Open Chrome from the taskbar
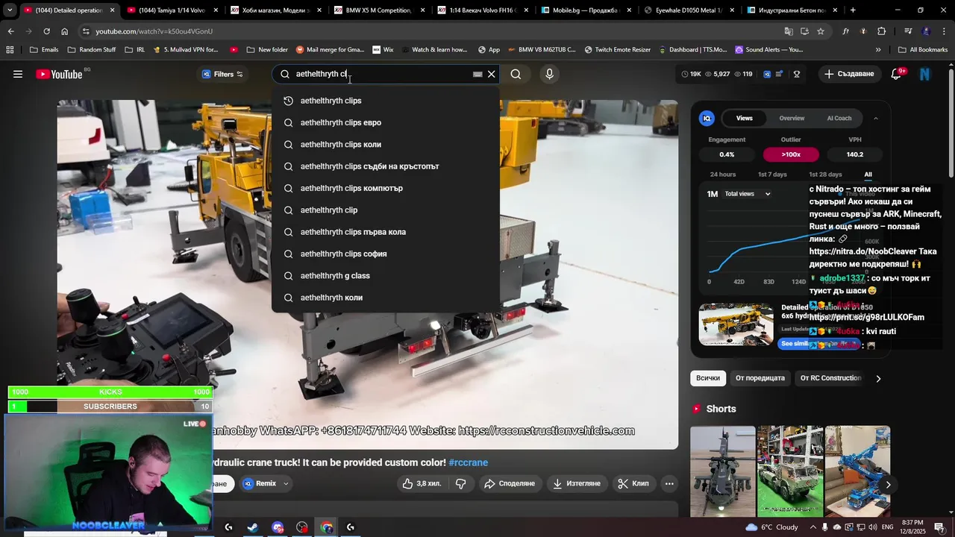The width and height of the screenshot is (955, 537). point(327,527)
